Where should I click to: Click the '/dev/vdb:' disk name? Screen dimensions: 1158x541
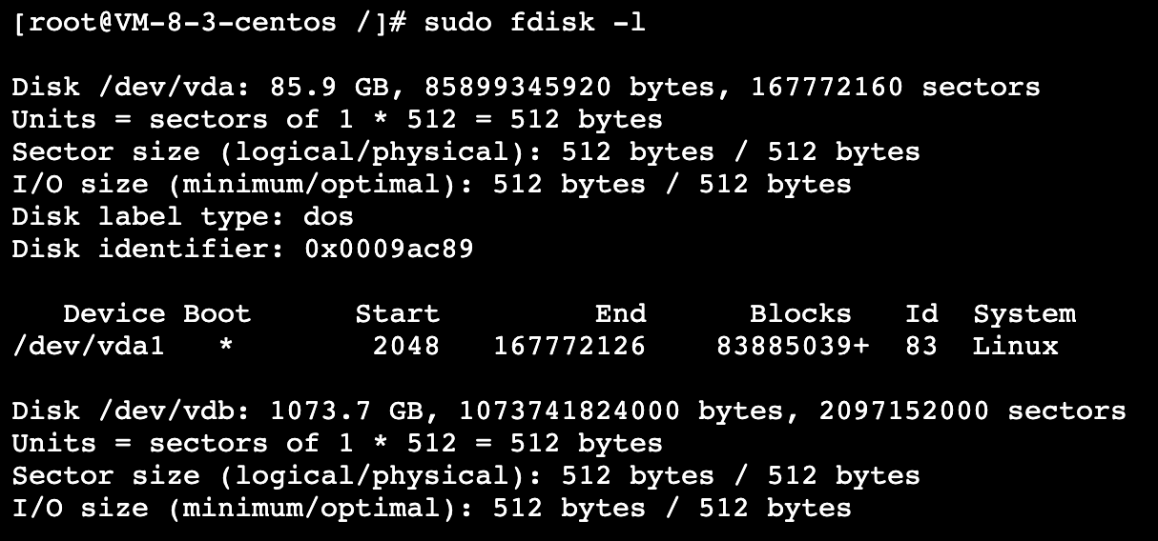point(174,411)
